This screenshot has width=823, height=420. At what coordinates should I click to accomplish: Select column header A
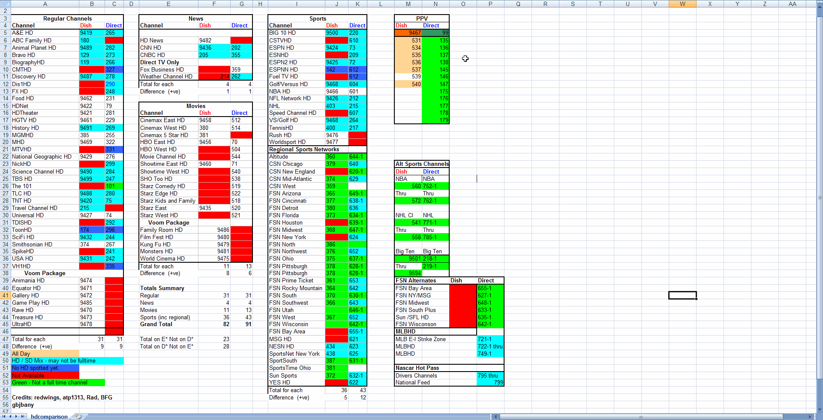coord(45,4)
